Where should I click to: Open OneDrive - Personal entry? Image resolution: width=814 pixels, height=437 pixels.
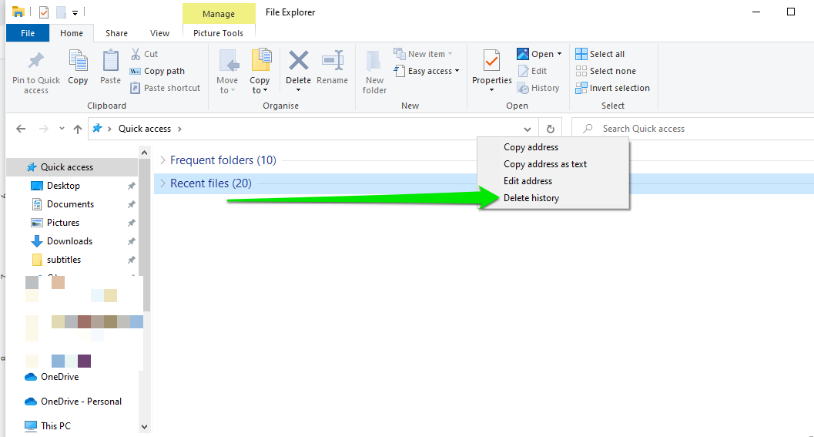[x=81, y=401]
